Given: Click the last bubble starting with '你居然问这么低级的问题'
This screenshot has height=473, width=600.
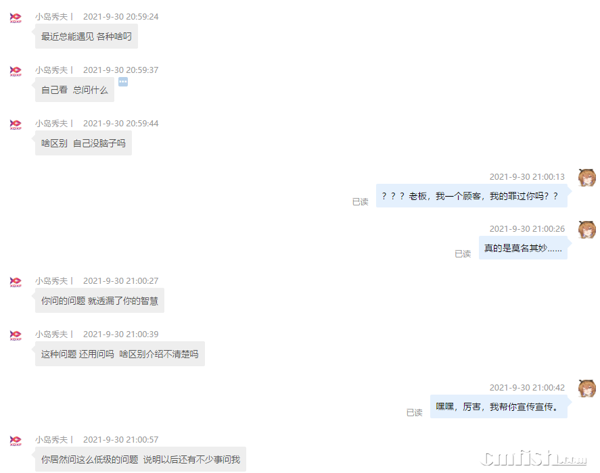Looking at the screenshot, I should pyautogui.click(x=141, y=459).
